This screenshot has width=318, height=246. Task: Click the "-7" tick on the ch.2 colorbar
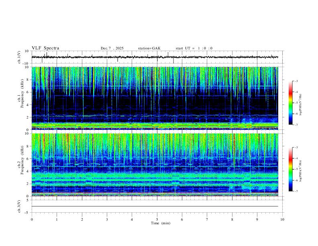pos(296,191)
